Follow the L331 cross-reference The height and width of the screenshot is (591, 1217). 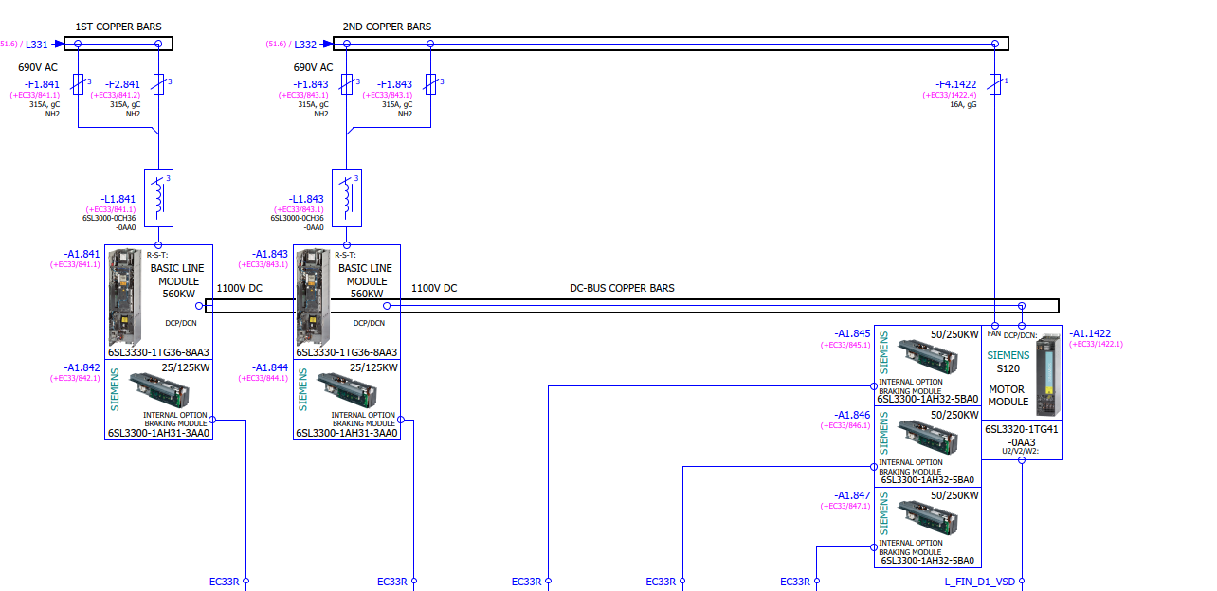(36, 44)
